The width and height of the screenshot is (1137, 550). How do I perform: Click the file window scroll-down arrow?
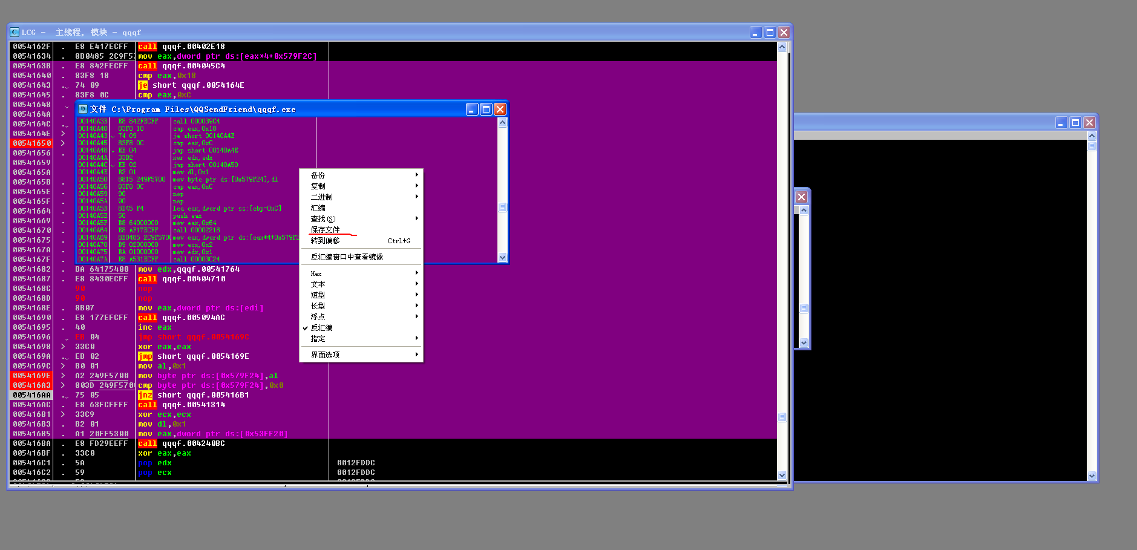[502, 258]
